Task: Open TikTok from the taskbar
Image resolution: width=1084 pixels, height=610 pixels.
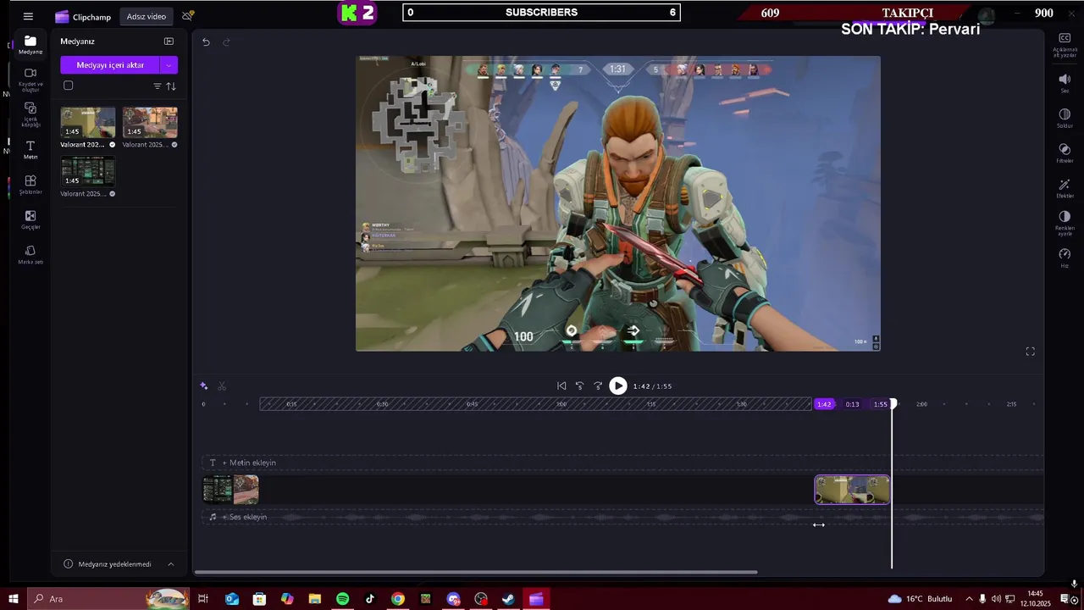Action: tap(370, 599)
